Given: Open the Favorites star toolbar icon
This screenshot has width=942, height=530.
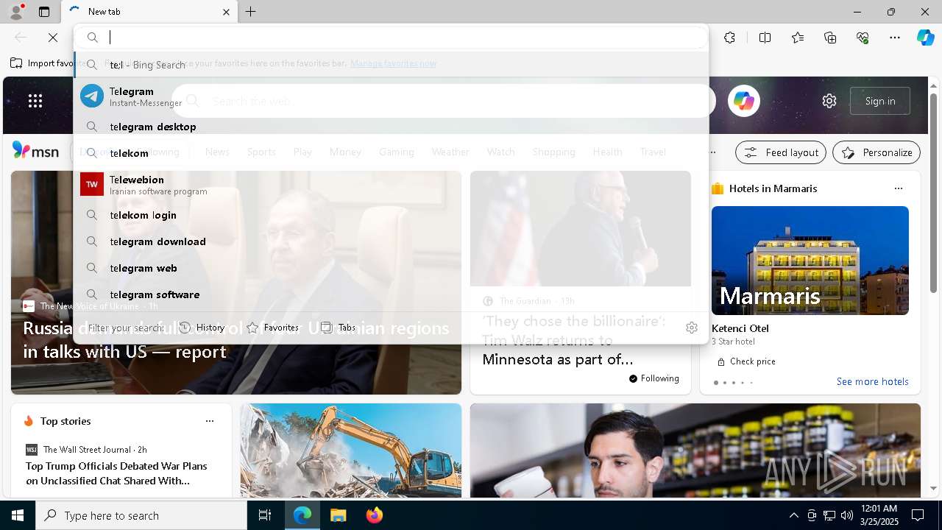Looking at the screenshot, I should coord(798,38).
